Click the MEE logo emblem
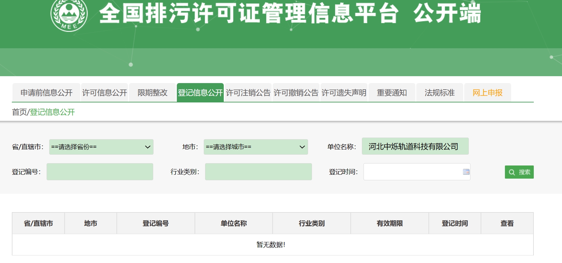The height and width of the screenshot is (263, 562). (69, 14)
